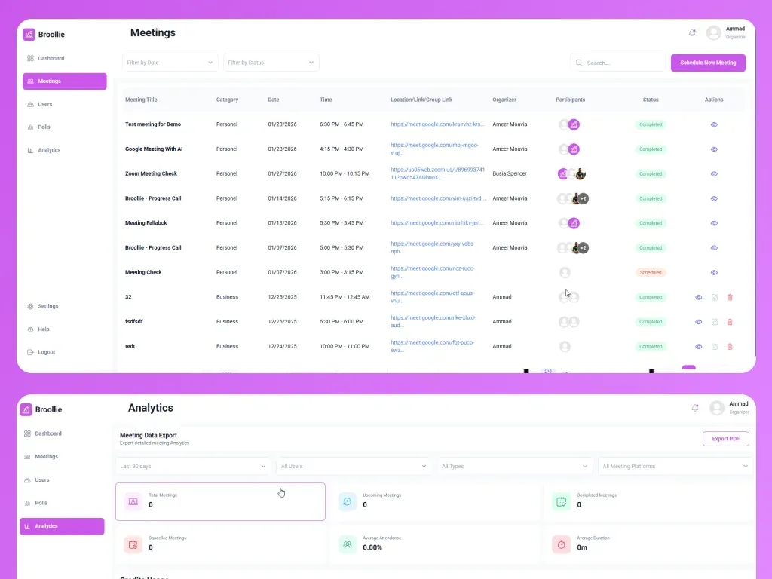
Task: Click the Total Meetings card icon
Action: tap(133, 501)
